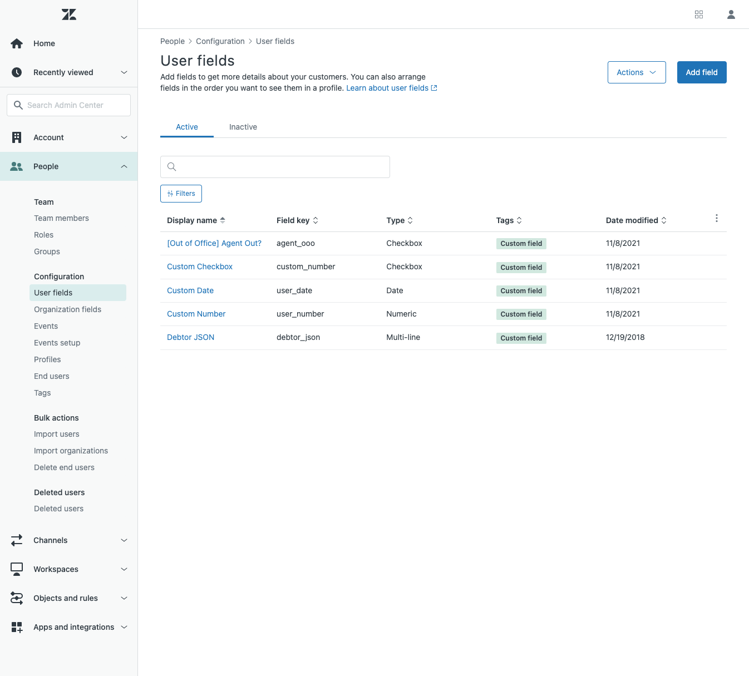Screen dimensions: 749x676
Task: Sort the Field key column
Action: [316, 220]
